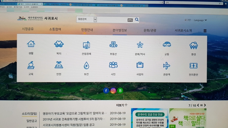This screenshot has height=128, width=228.
Task: Click the 더보기 + more link
Action: [x=122, y=105]
